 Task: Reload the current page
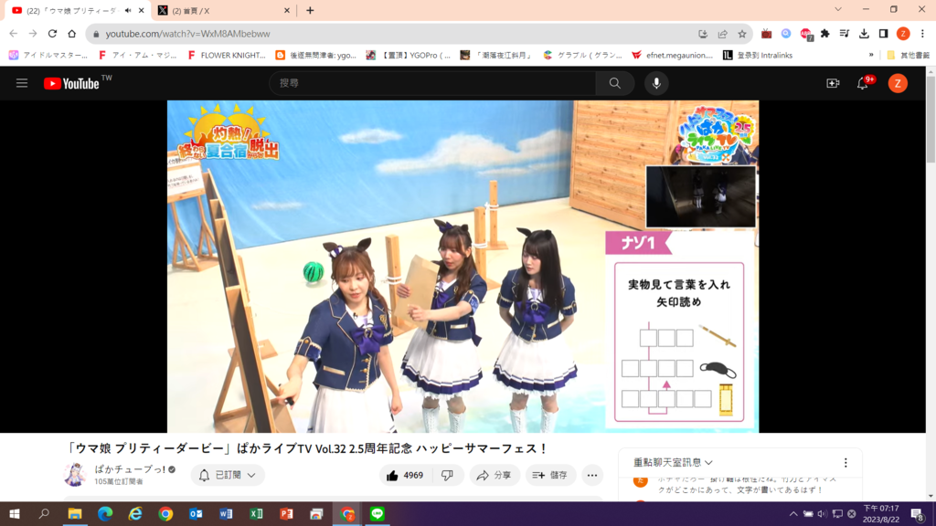tap(52, 34)
